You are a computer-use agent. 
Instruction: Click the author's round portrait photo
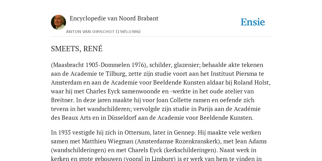(58, 22)
